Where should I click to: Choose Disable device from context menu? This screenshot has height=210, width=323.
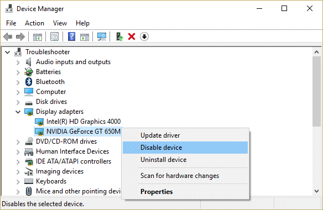[x=185, y=148]
